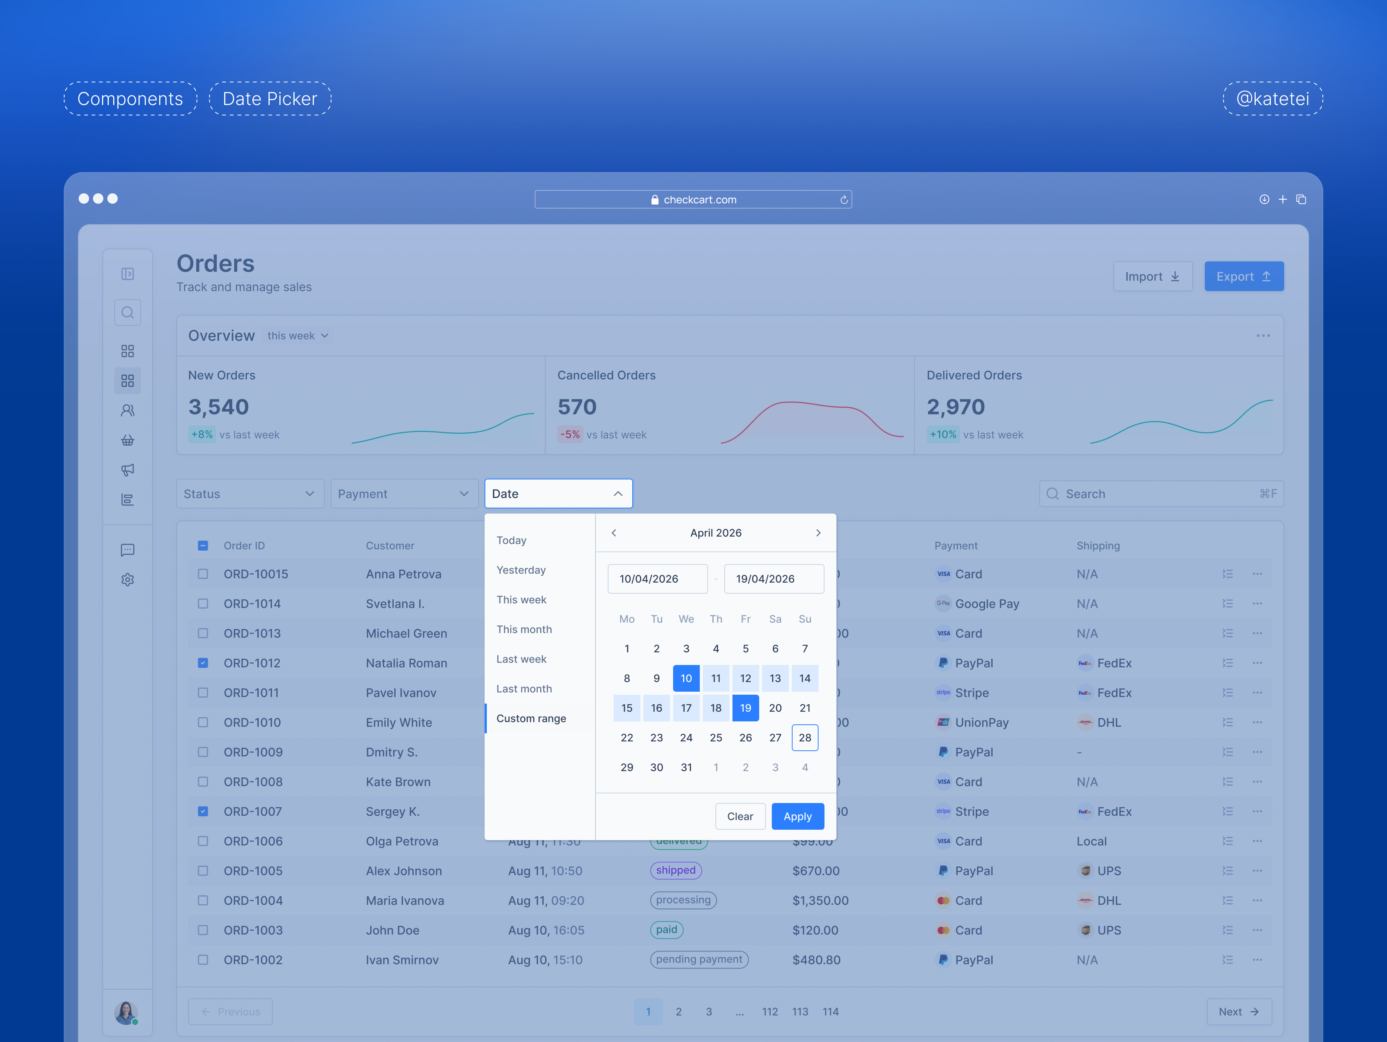Select the This month preset
The width and height of the screenshot is (1387, 1042).
524,629
